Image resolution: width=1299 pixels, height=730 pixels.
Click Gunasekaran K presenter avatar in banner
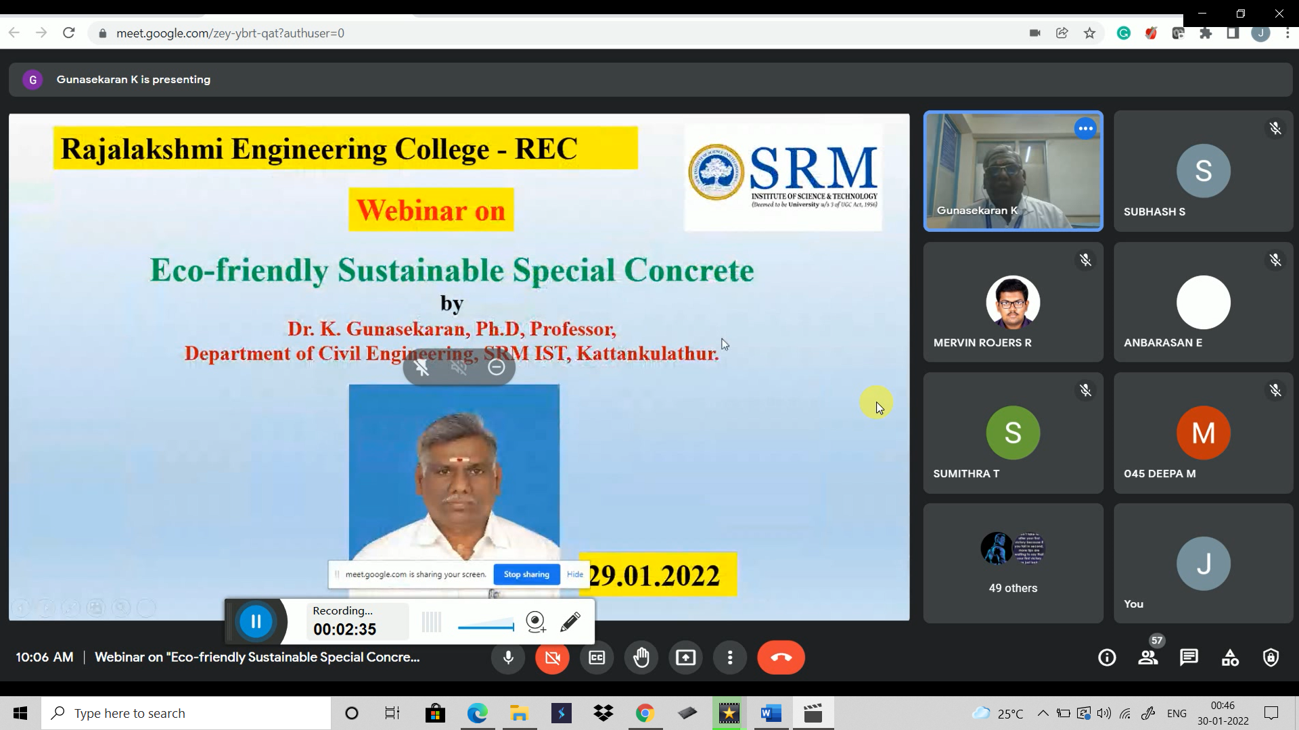(x=32, y=80)
